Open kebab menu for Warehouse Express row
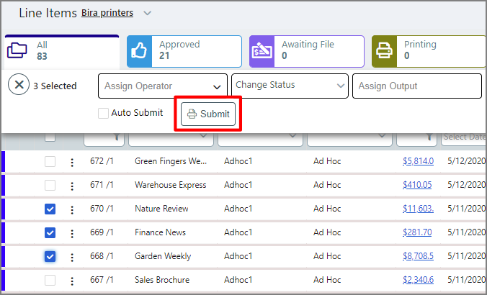The image size is (487, 295). [x=71, y=186]
